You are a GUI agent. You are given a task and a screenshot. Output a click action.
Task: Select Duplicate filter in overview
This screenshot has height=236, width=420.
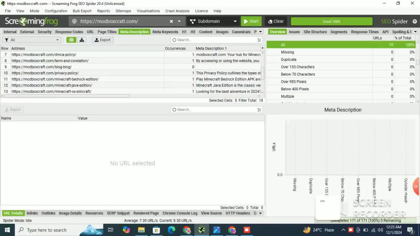[x=341, y=60]
